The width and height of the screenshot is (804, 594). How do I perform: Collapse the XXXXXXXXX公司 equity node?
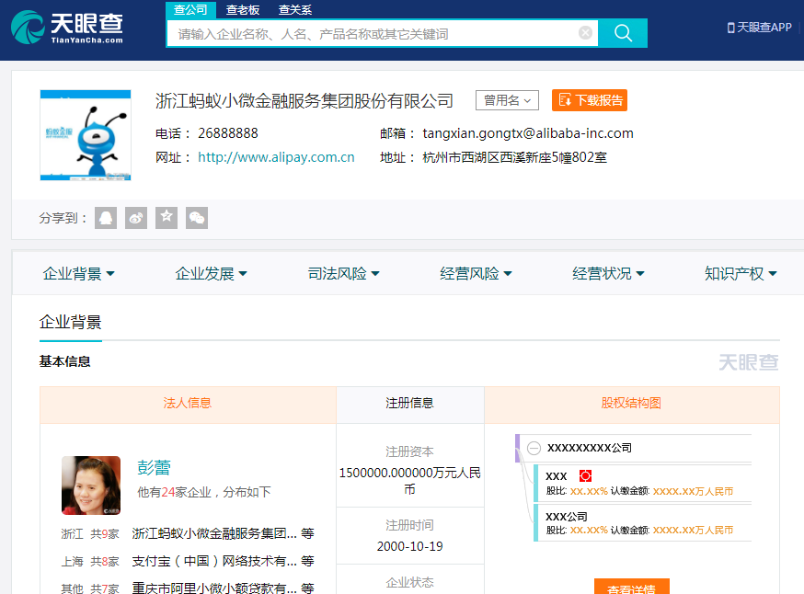534,449
